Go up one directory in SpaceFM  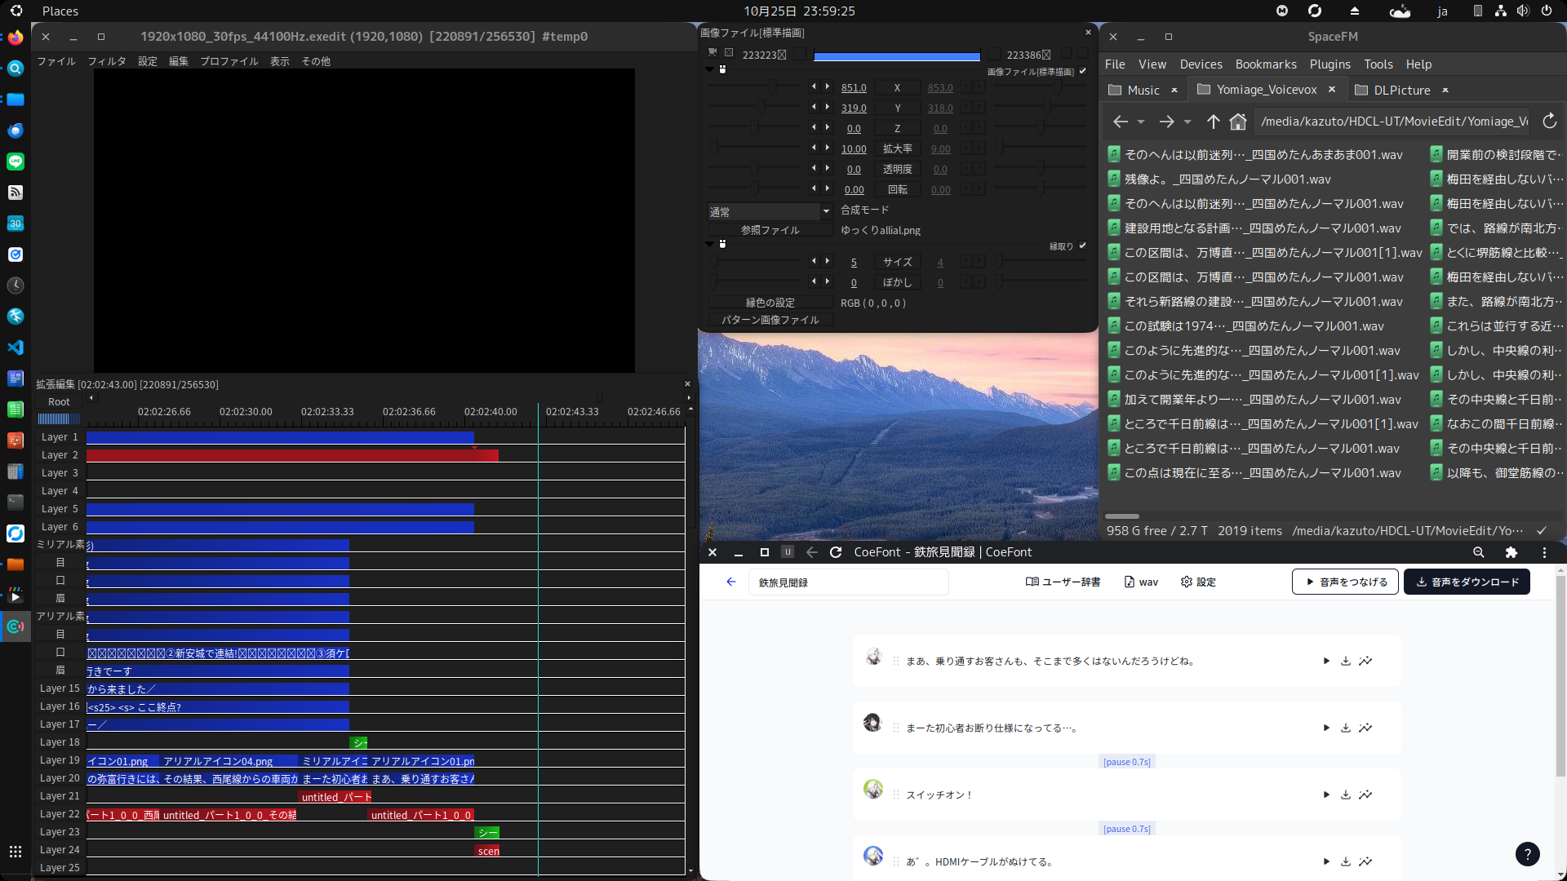coord(1214,122)
